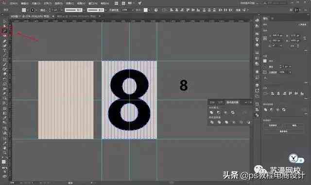Click the small number 8 text on canvas

coord(184,85)
